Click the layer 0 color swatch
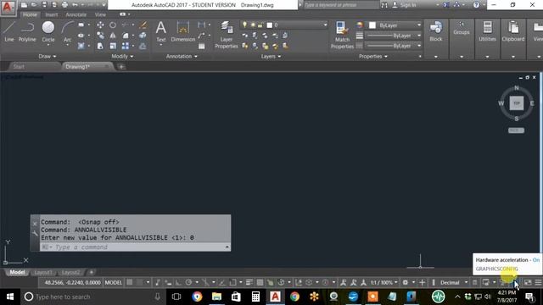Screen dimensions: 543x305 [x=270, y=25]
